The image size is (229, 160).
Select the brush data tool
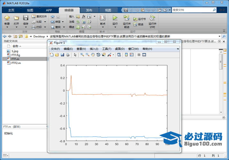[109, 55]
